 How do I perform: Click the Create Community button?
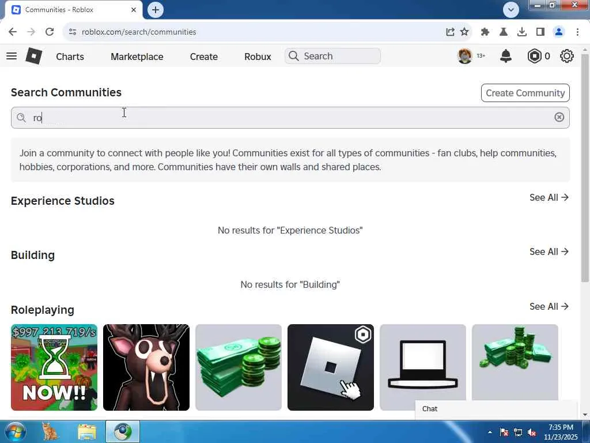coord(525,93)
